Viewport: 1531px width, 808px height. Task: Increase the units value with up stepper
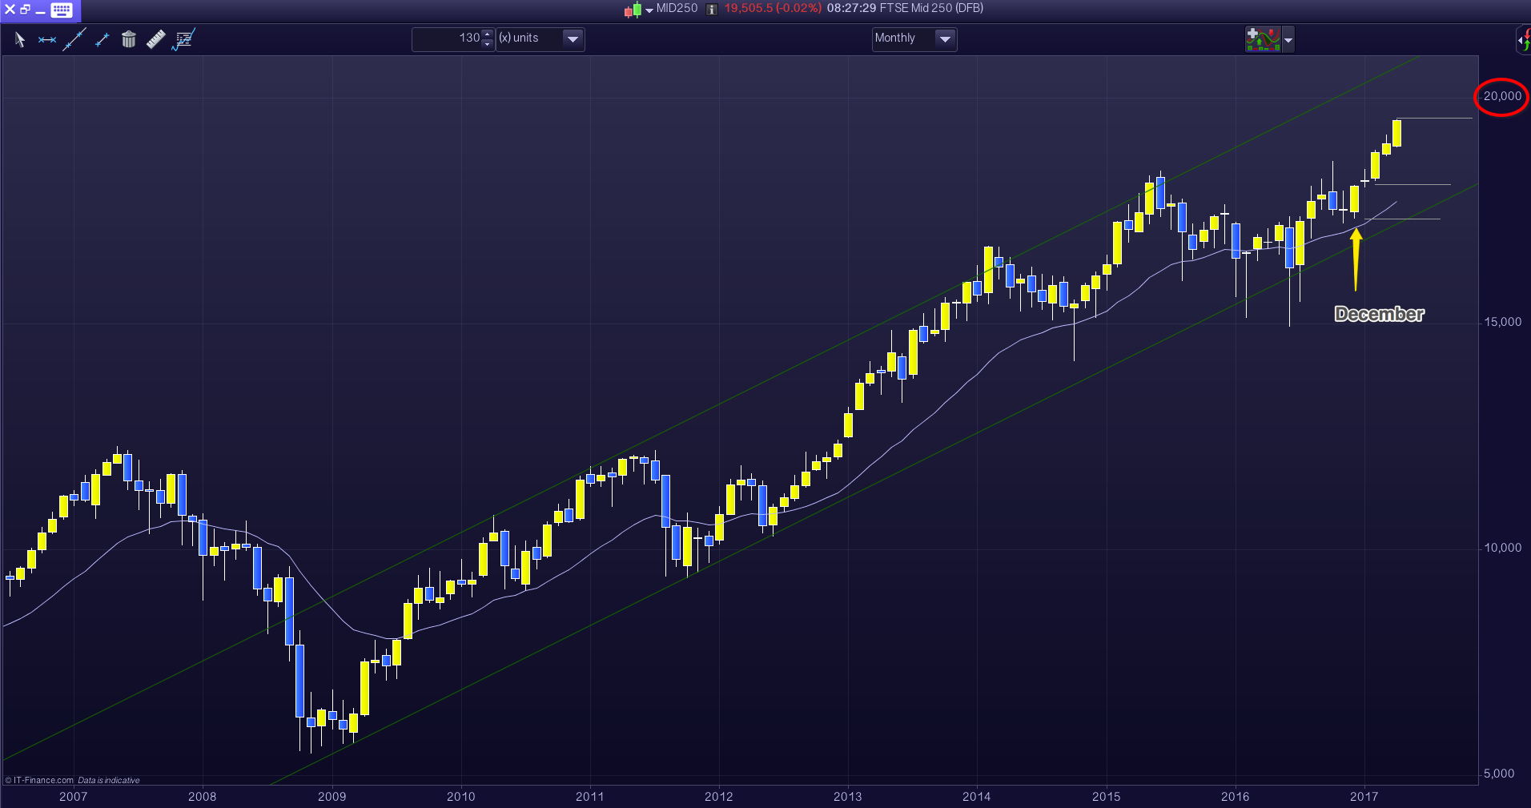click(488, 34)
